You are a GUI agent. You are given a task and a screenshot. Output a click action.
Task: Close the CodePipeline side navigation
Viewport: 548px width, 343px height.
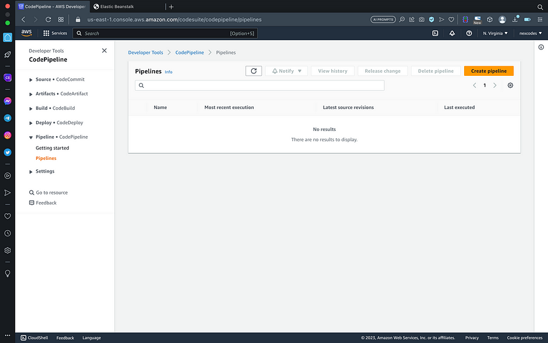pyautogui.click(x=104, y=51)
